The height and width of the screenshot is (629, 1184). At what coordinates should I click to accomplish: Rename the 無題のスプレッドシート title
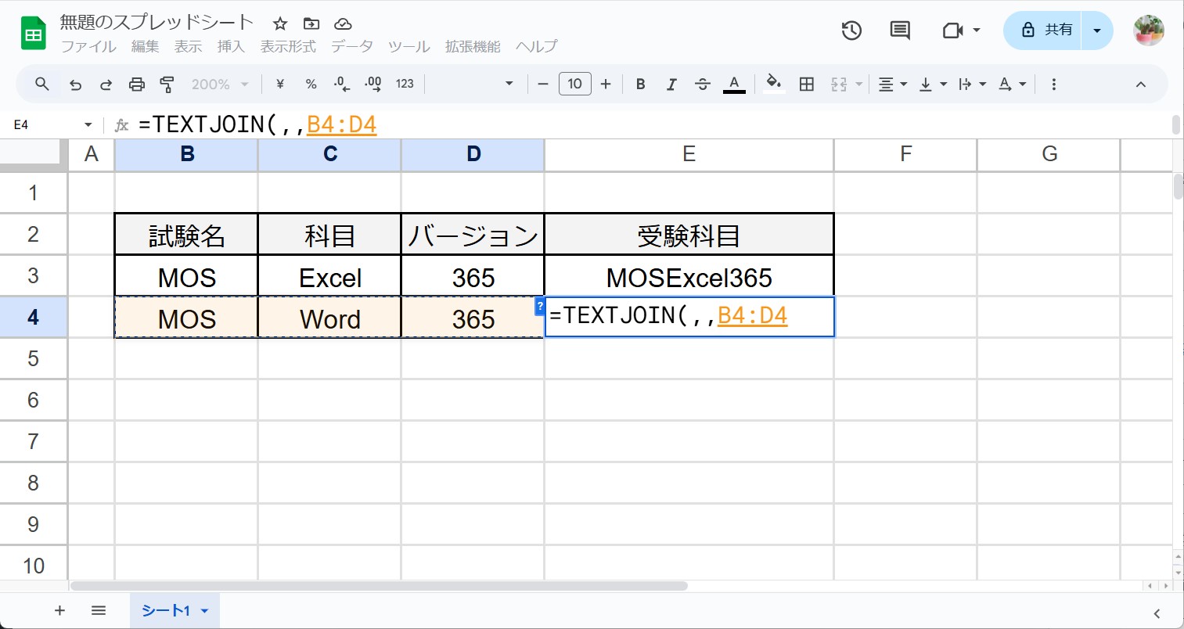[x=157, y=22]
